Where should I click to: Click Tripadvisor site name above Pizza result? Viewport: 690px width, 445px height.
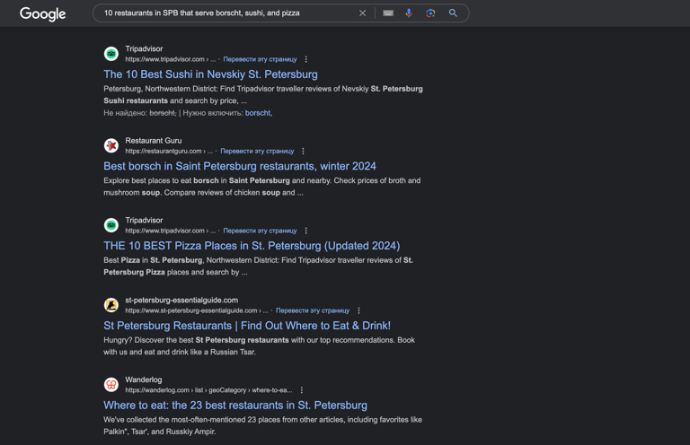(x=144, y=220)
